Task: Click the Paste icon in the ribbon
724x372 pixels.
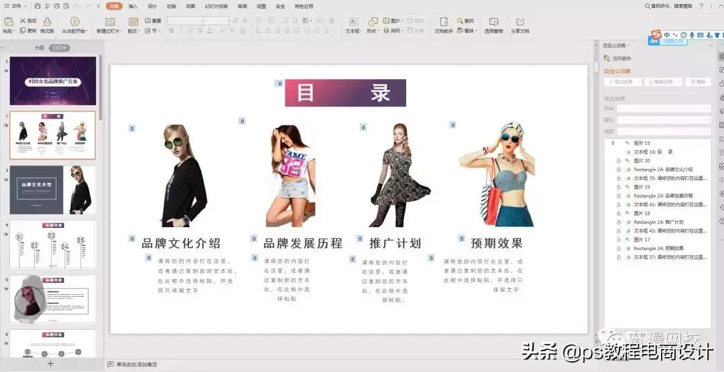Action: [x=8, y=21]
